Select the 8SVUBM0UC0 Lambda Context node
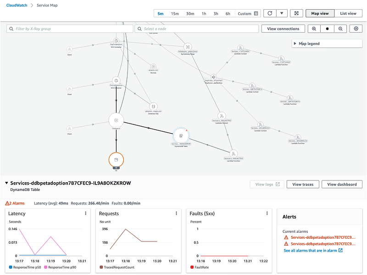The height and width of the screenshot is (275, 367). [260, 125]
